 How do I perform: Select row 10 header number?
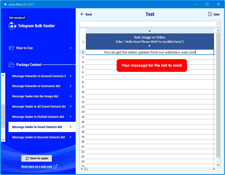(83, 92)
